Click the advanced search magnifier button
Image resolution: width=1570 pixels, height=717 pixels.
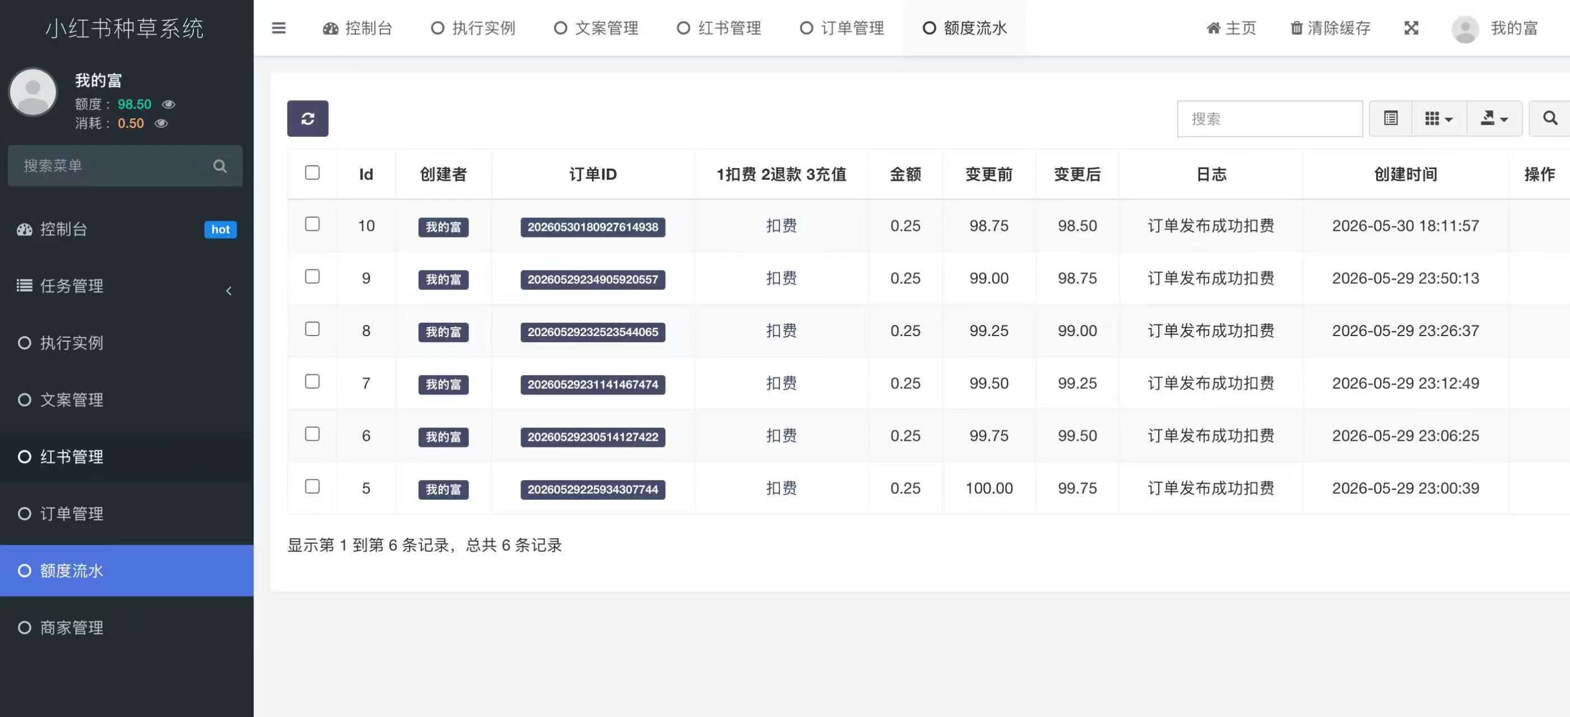click(1550, 118)
